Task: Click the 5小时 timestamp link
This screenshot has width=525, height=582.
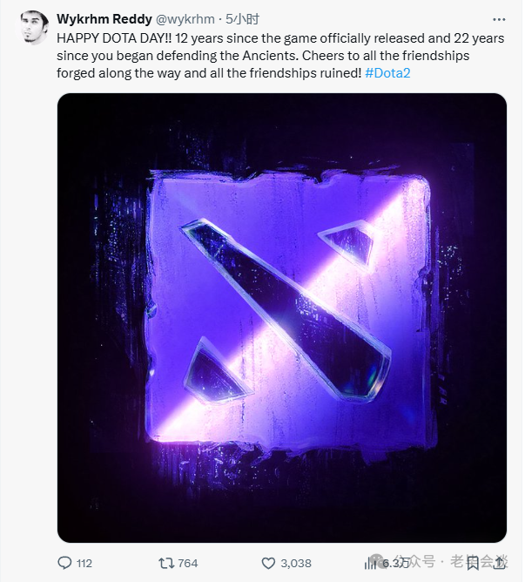Action: 243,19
